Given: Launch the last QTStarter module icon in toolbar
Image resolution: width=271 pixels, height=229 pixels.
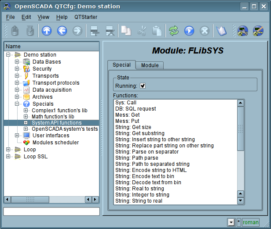Looking at the screenshot, I should (258, 31).
